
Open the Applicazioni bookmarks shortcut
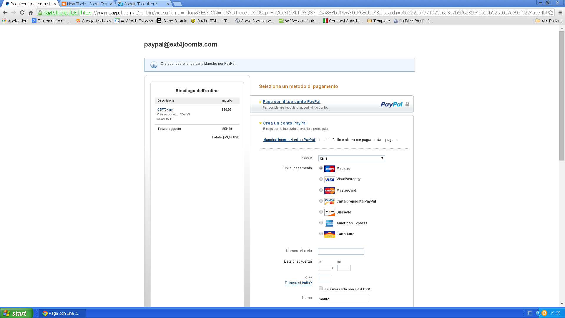tap(15, 21)
